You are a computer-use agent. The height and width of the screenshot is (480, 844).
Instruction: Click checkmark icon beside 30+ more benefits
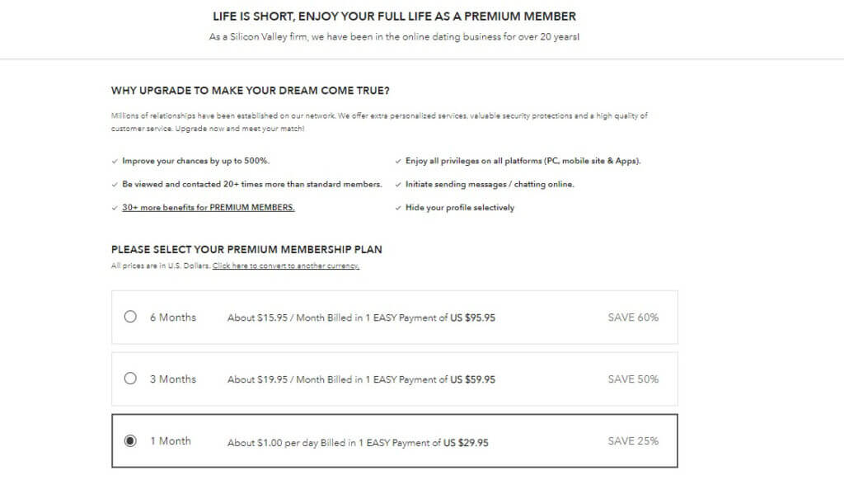pos(115,208)
